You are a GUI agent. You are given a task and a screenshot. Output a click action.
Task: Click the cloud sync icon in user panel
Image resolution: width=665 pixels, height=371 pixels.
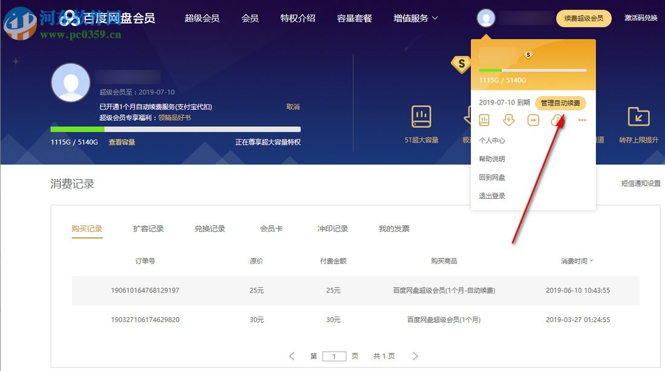[x=557, y=120]
